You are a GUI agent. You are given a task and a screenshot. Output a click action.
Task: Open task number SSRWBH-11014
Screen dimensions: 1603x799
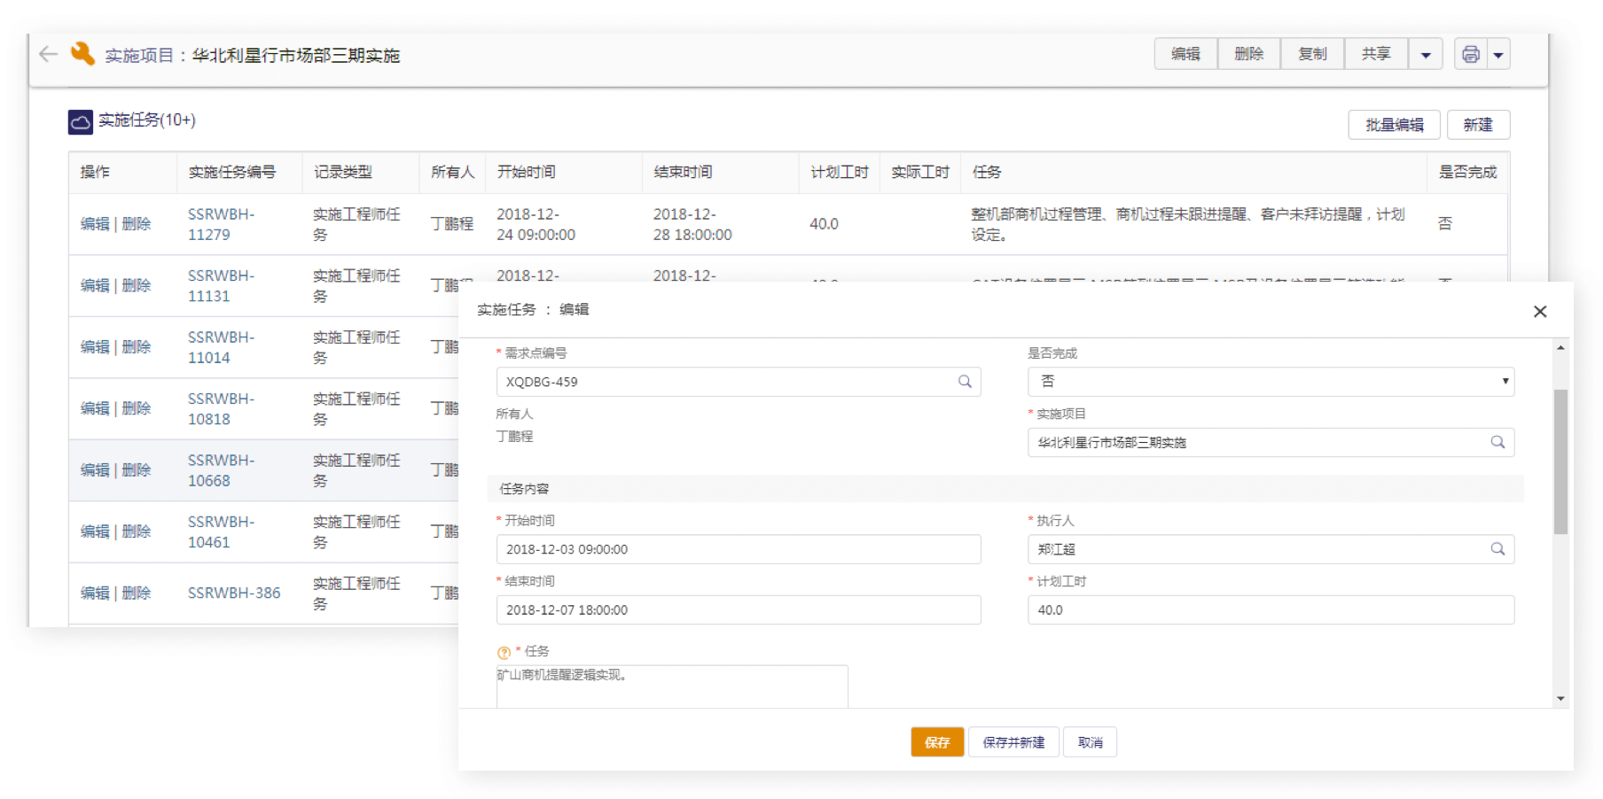(221, 347)
